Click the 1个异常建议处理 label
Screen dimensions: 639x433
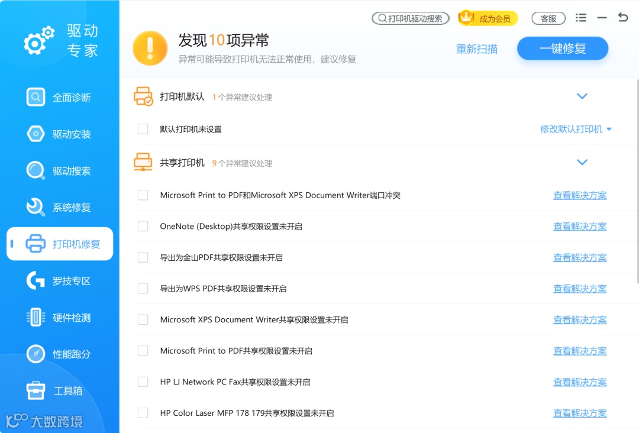(x=242, y=97)
